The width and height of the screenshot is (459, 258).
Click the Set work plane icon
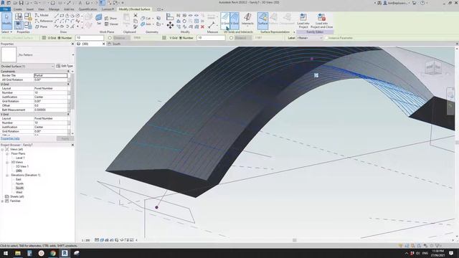tap(99, 19)
